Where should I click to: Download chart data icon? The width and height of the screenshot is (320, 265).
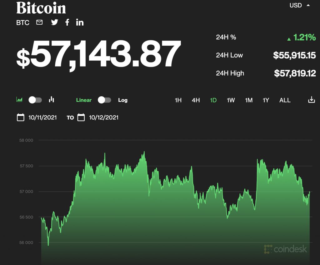(x=311, y=100)
